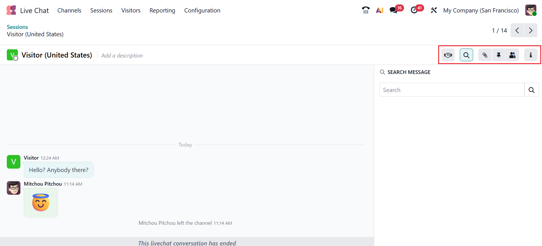This screenshot has width=542, height=246.
Task: Open the Channels menu
Action: 69,10
